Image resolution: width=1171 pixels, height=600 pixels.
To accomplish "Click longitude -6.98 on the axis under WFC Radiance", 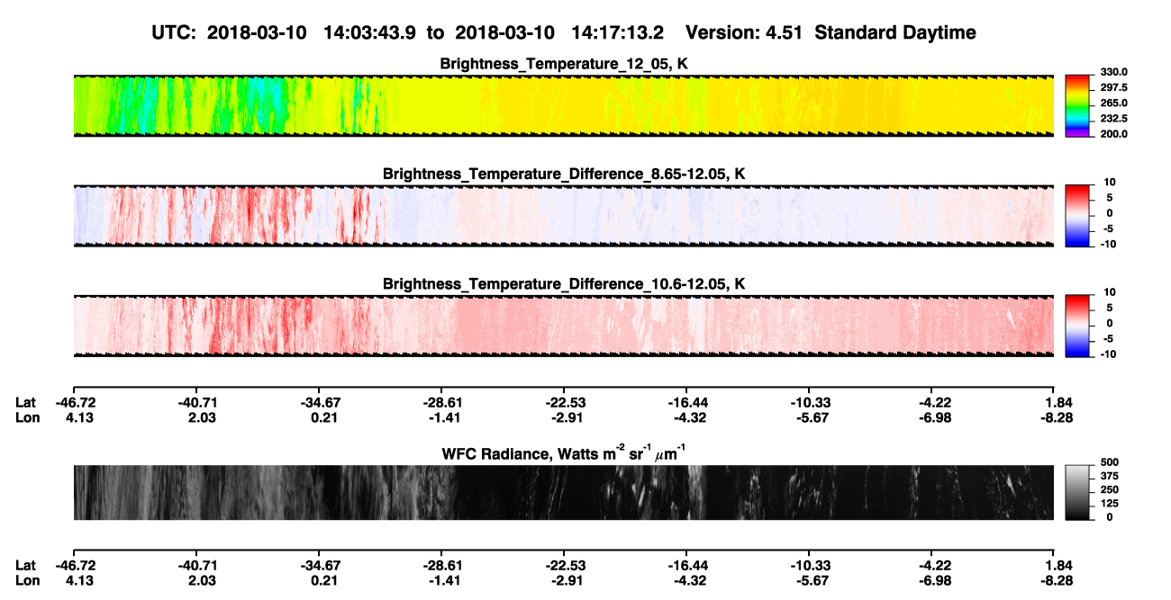I will point(932,579).
